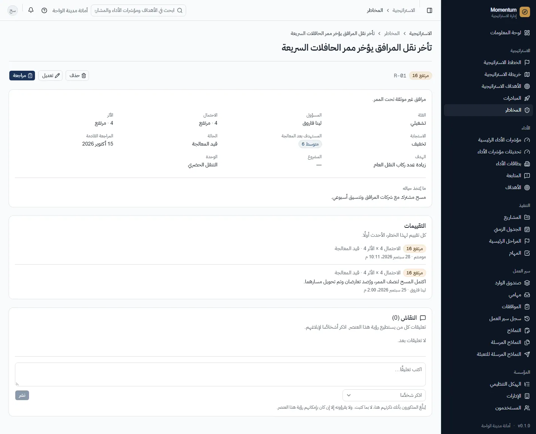Click the المستخدمون users icon
Image resolution: width=536 pixels, height=434 pixels.
pyautogui.click(x=527, y=408)
